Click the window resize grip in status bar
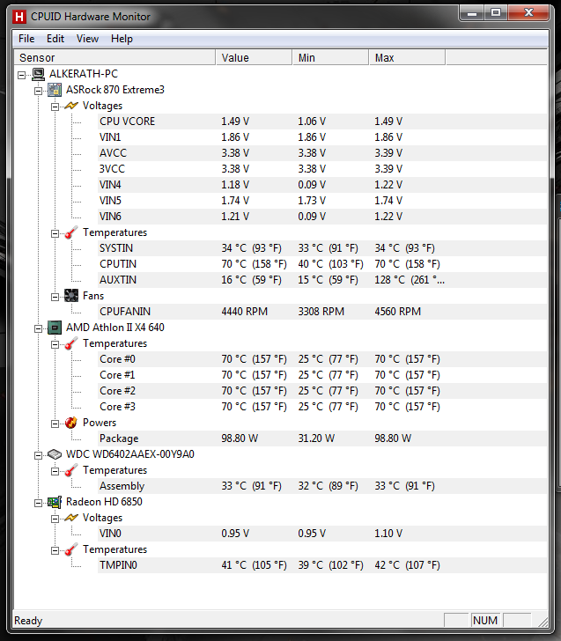 pyautogui.click(x=543, y=622)
